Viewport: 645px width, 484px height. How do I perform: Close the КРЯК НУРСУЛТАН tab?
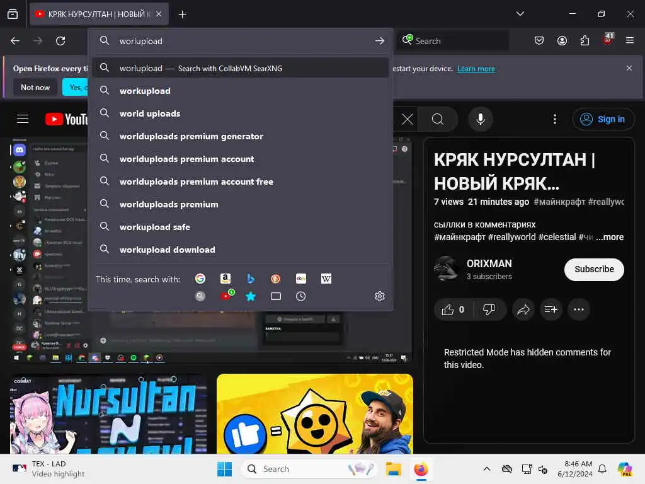click(159, 14)
